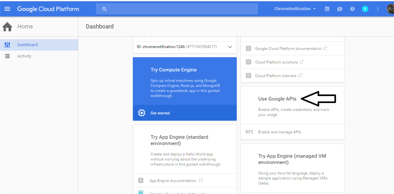
Task: Activate Cloud Shell terminal icon
Action: pyautogui.click(x=327, y=9)
